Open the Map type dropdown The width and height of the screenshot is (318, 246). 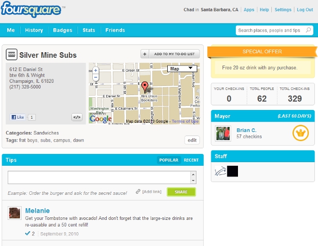pyautogui.click(x=182, y=69)
